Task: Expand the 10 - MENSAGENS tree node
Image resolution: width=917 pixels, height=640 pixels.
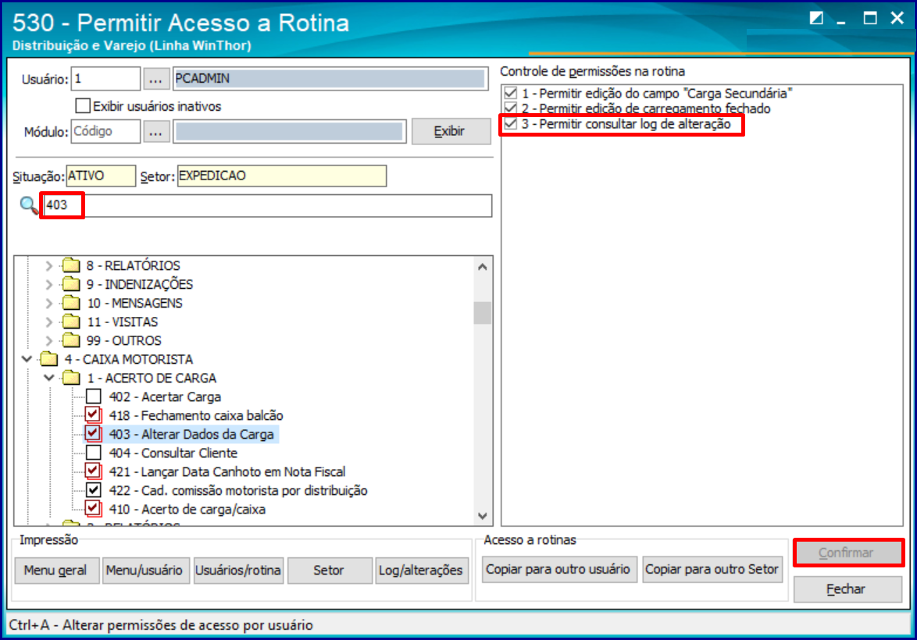Action: click(x=49, y=304)
